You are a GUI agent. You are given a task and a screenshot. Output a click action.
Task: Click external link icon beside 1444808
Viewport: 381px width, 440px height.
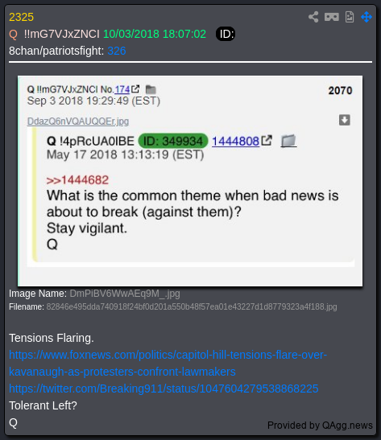pyautogui.click(x=267, y=140)
